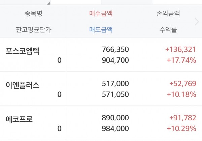The width and height of the screenshot is (202, 141).
Task: Click the 수익률 column header
Action: click(x=168, y=30)
